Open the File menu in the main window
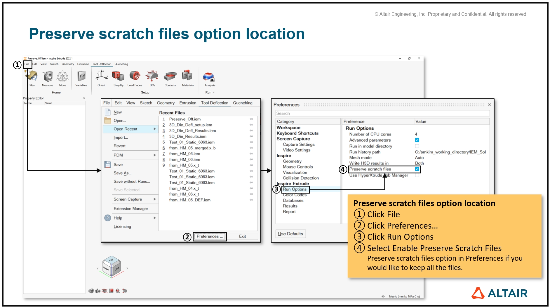Screen dimensions: 550x308 (x=27, y=64)
